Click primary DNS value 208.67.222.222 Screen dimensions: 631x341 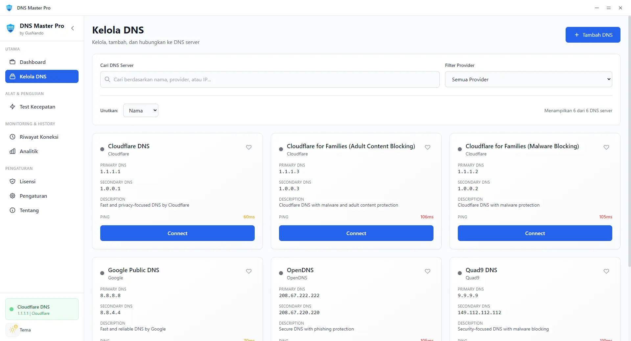coord(299,295)
